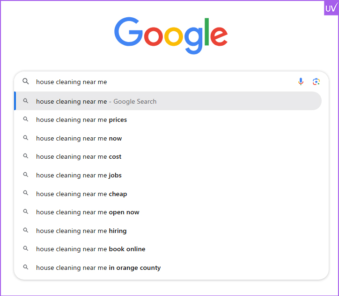The height and width of the screenshot is (296, 339).
Task: Choose 'house cleaning near me prices' suggestion
Action: tap(81, 120)
